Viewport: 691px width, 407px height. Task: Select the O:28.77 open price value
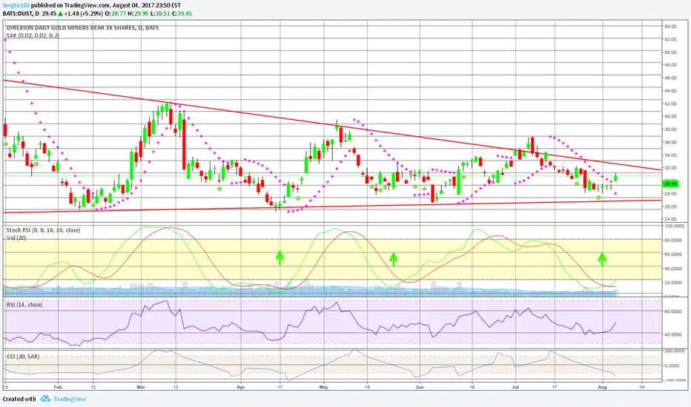pos(115,13)
